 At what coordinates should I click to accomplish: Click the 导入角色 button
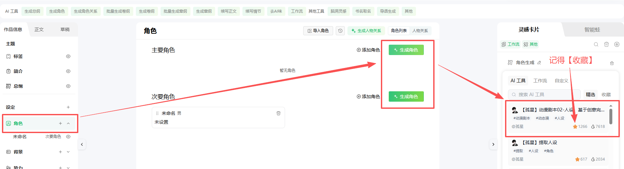tap(318, 31)
